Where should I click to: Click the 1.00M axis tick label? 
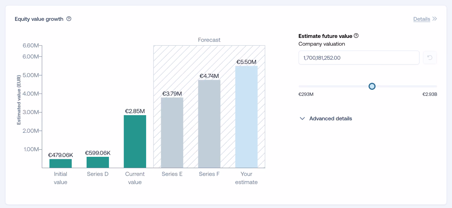pos(31,149)
